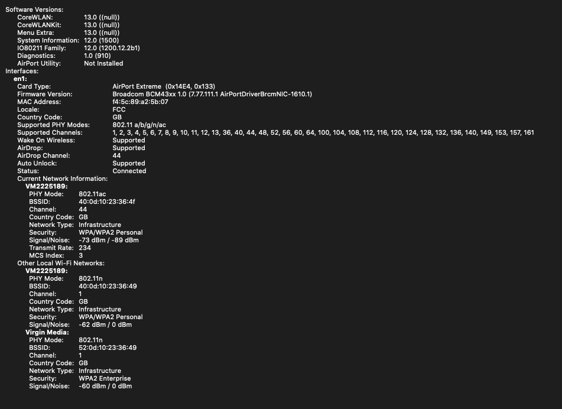Select the BSSID 52:0d:10:23:36:49 value
Screen dimensions: 562x409
pos(108,348)
